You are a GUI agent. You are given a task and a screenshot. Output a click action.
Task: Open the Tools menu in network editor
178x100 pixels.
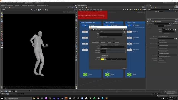pyautogui.click(x=91, y=10)
